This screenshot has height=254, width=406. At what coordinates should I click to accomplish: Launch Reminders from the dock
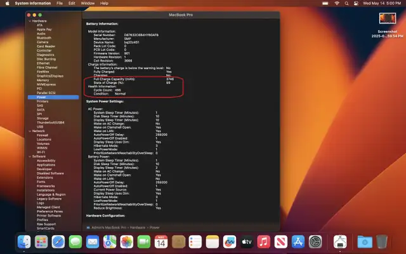tap(195, 242)
